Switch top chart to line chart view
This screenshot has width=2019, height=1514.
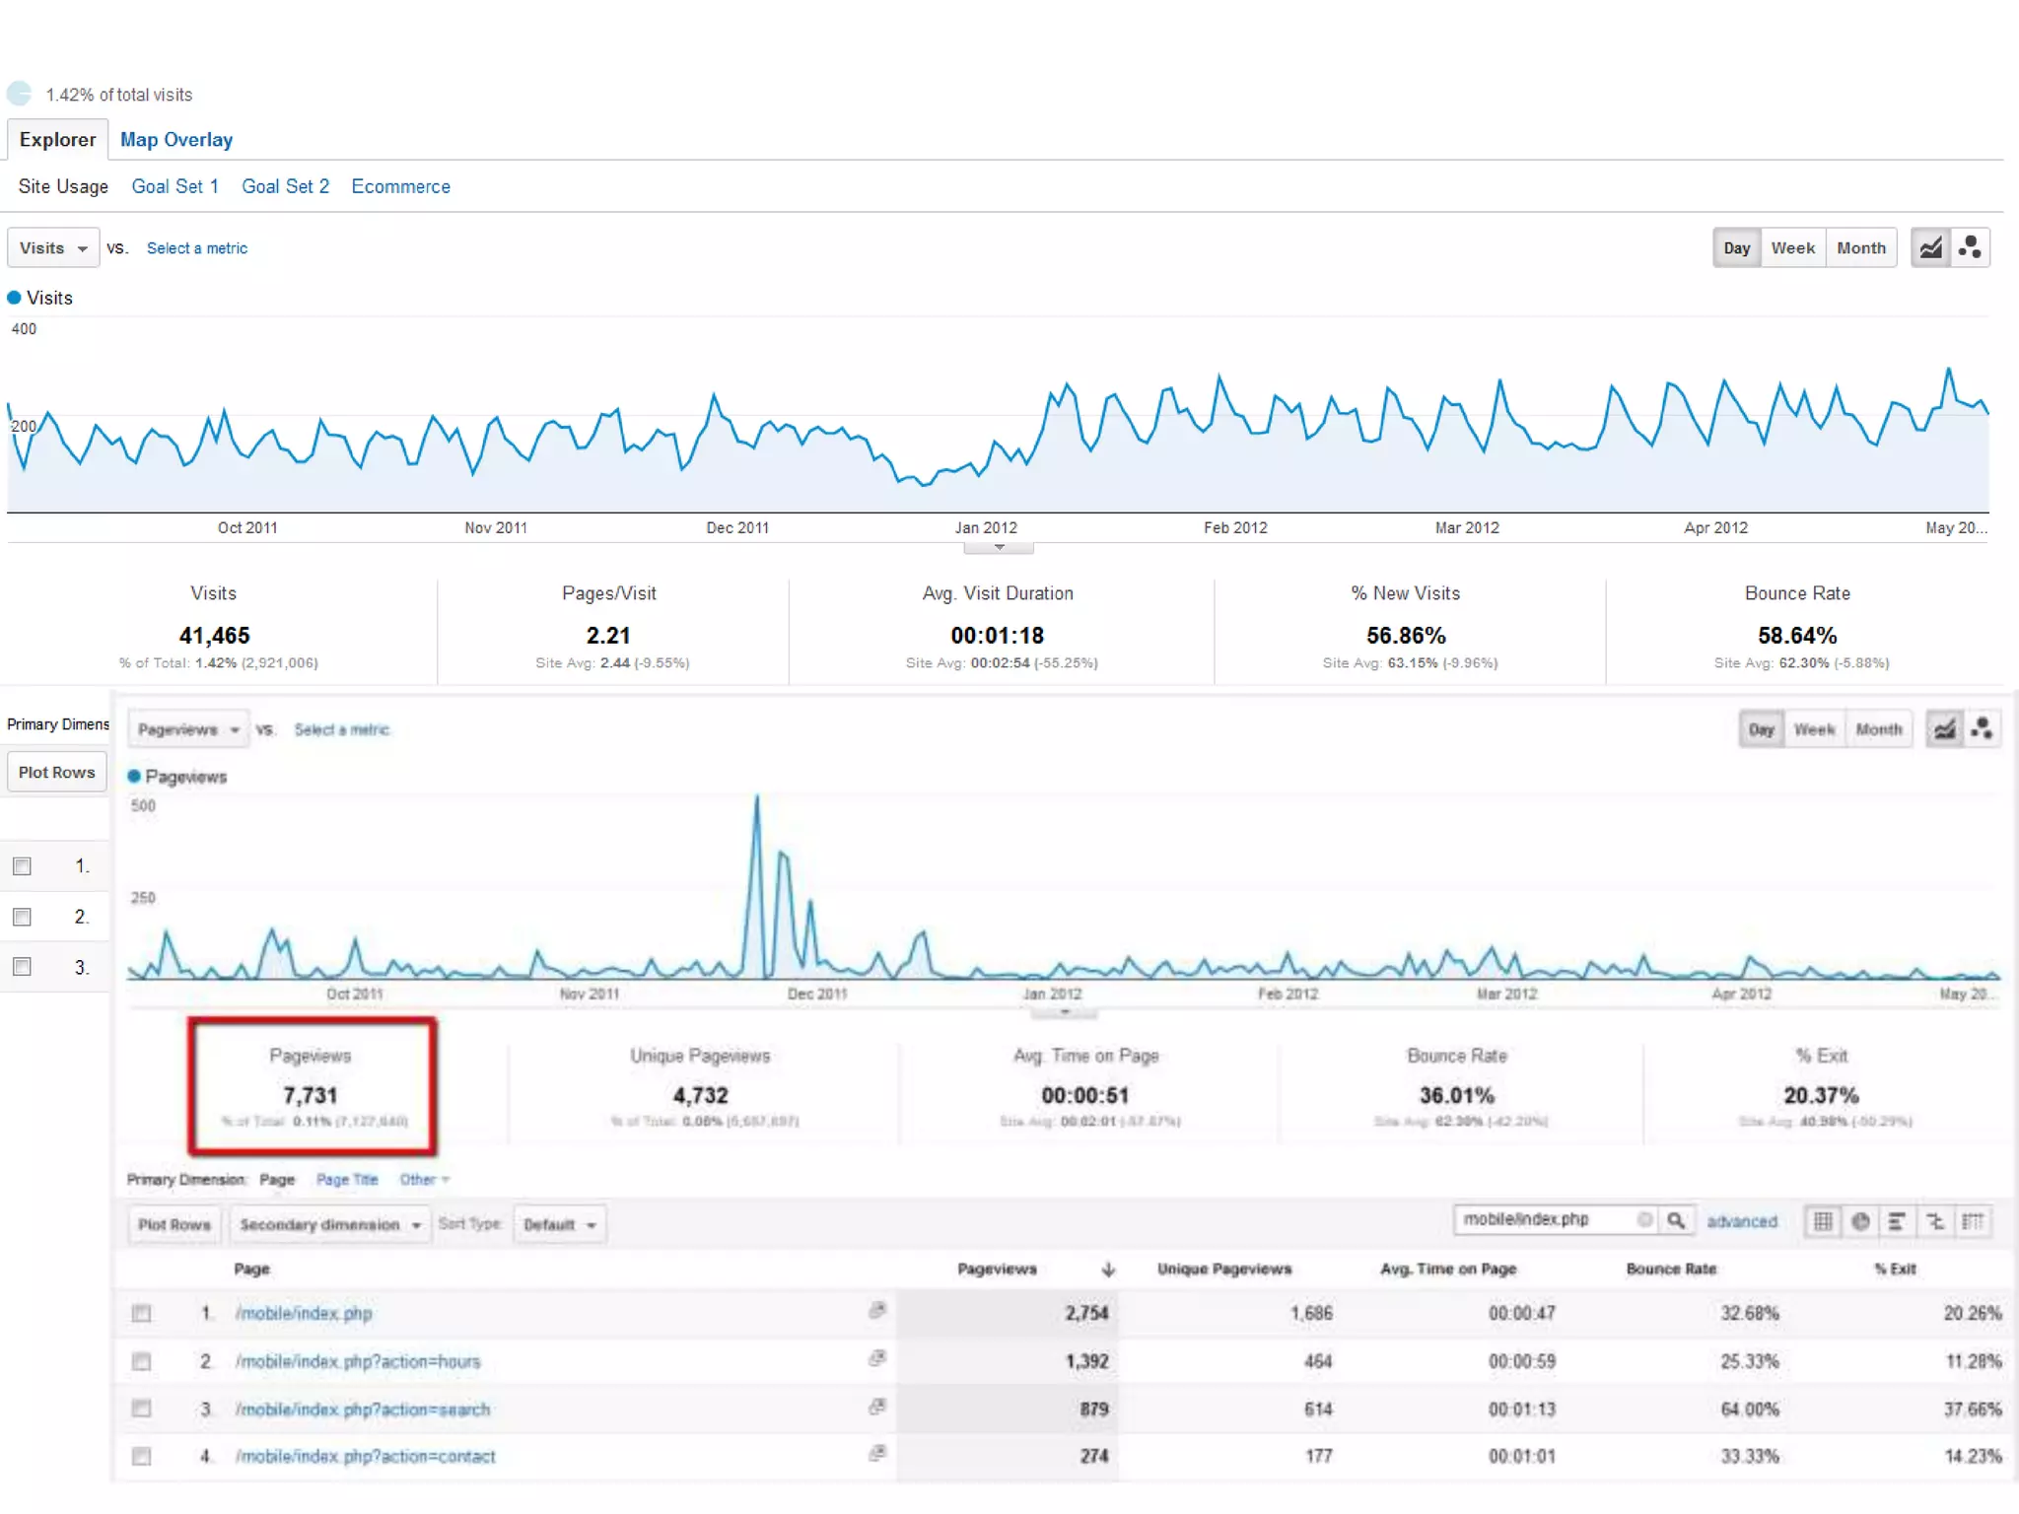click(x=1930, y=247)
